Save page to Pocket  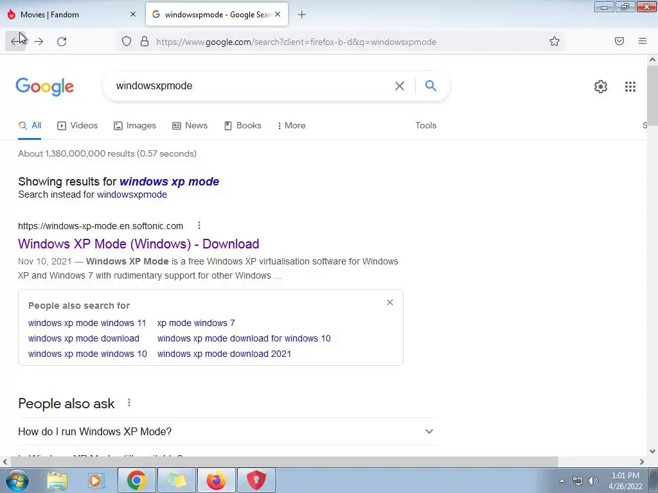[x=619, y=41]
